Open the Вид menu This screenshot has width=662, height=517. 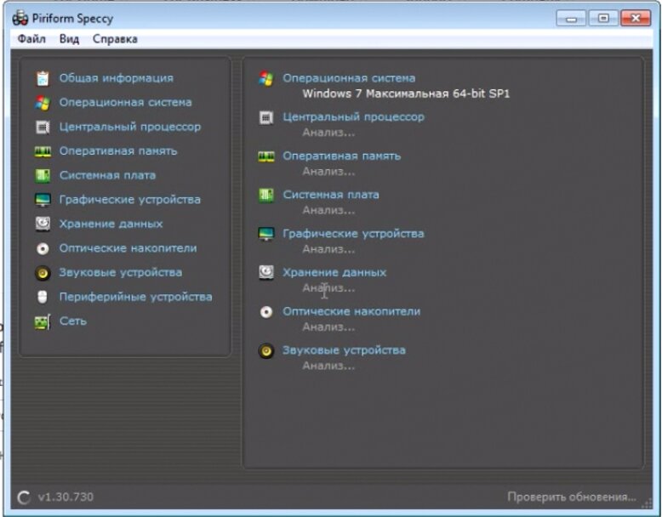tap(69, 39)
